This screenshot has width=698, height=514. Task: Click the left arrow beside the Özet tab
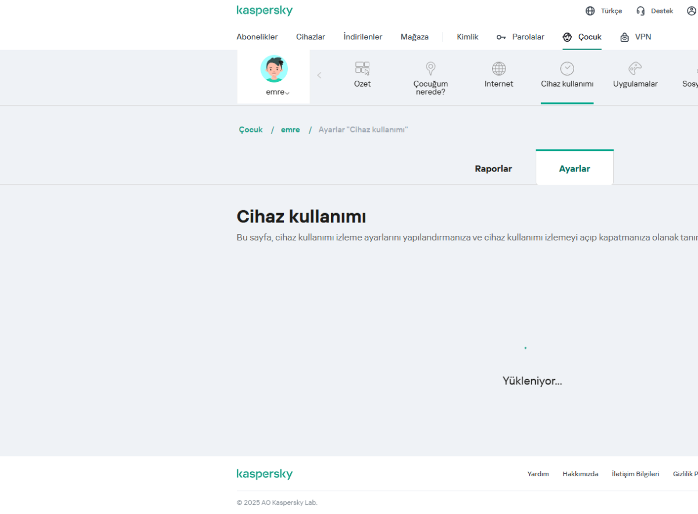[x=319, y=75]
